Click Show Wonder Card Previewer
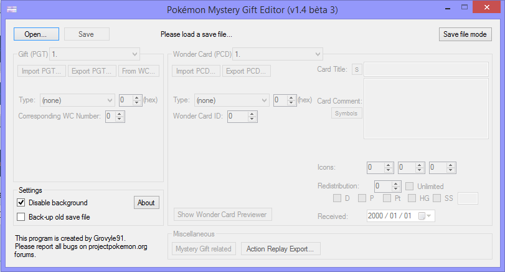Screen dimensions: 505x272 pyautogui.click(x=222, y=215)
